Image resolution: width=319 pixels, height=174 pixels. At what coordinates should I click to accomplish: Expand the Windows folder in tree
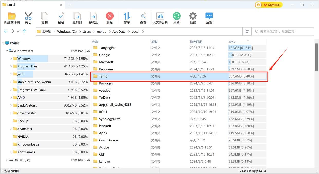point(11,59)
